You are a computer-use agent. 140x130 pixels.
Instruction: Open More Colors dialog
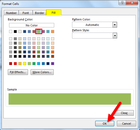[x=42, y=72]
